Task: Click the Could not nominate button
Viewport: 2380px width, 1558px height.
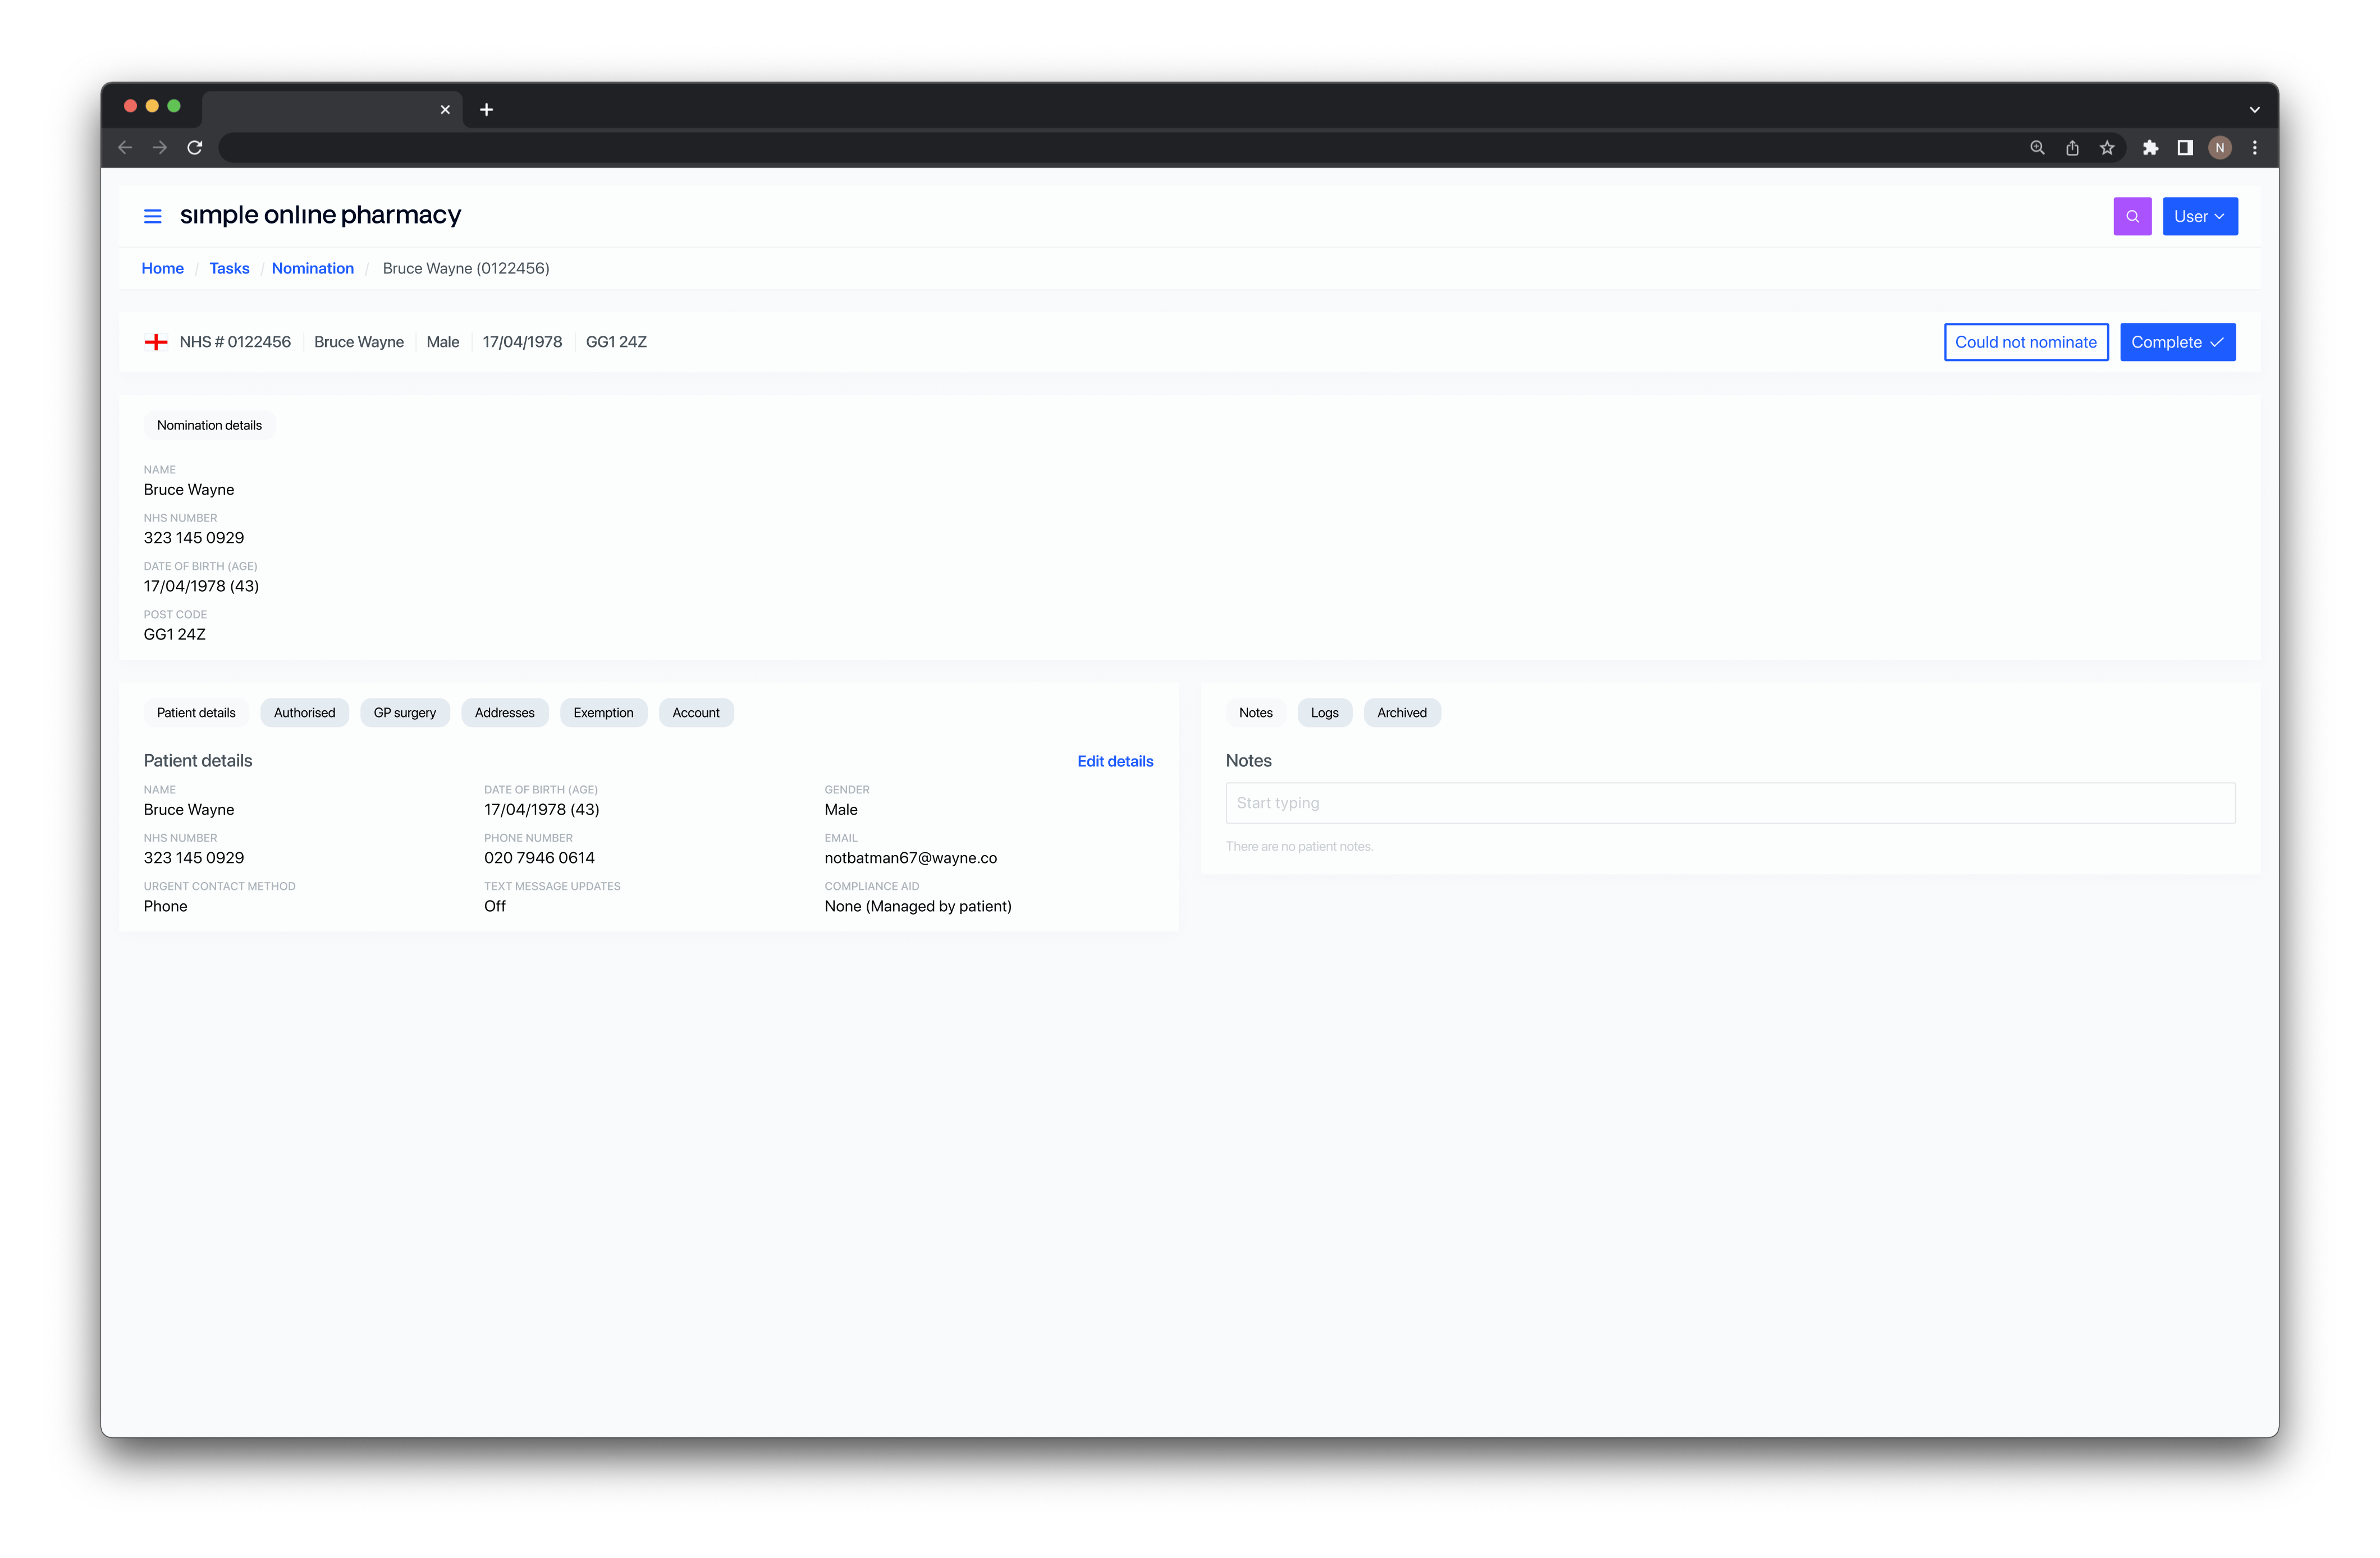Action: pos(2026,342)
